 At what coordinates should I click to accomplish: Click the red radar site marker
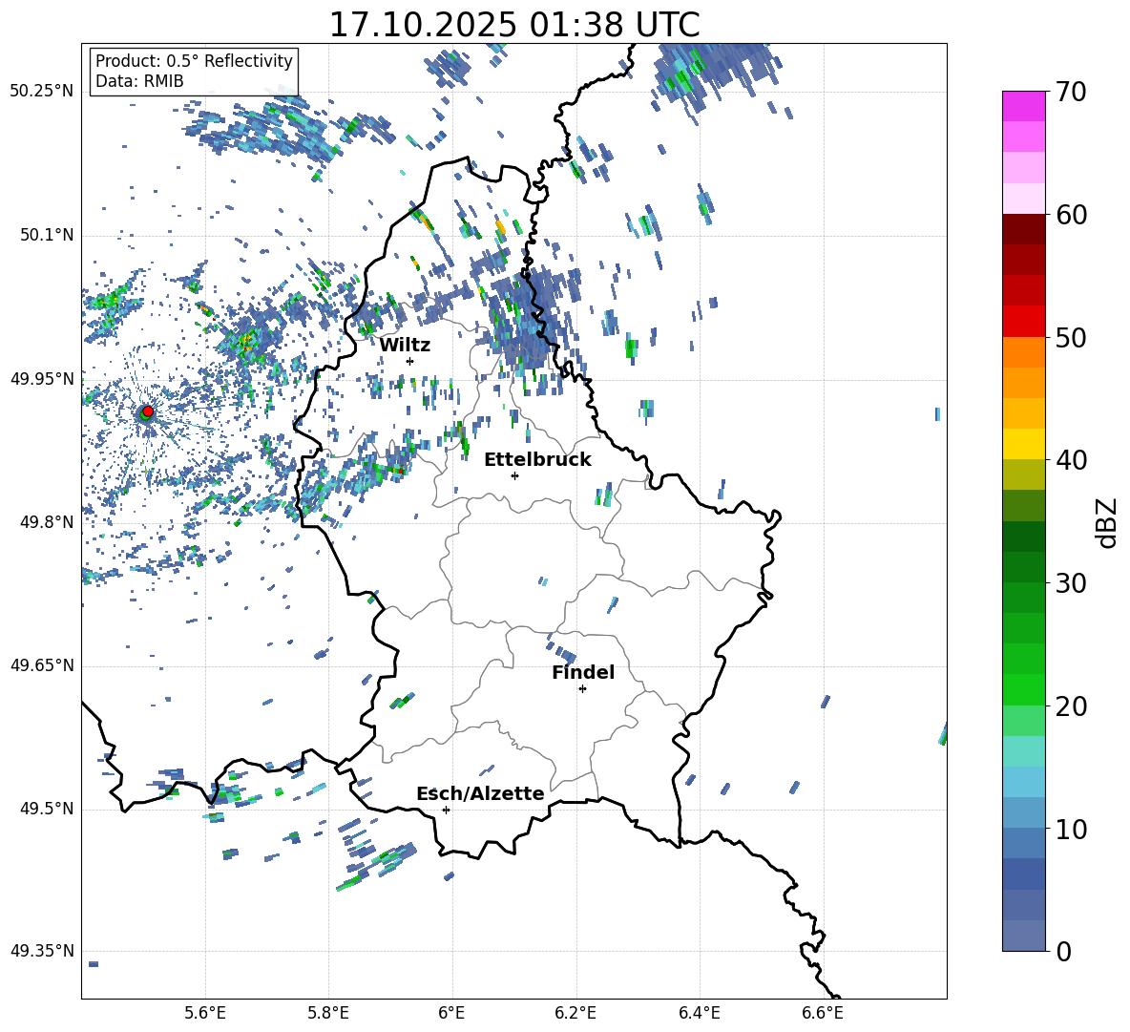147,411
